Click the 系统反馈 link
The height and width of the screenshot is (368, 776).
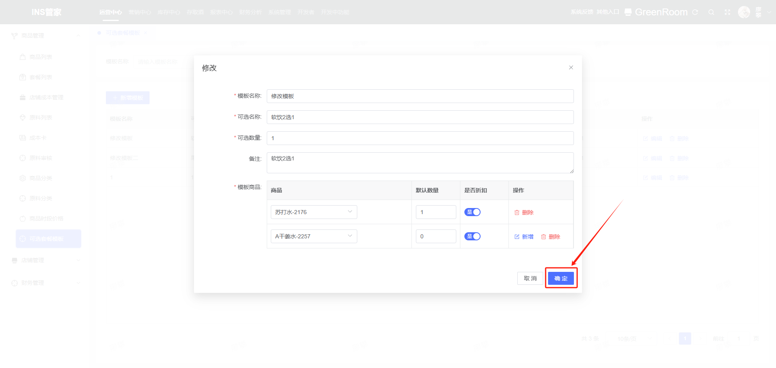(x=582, y=12)
